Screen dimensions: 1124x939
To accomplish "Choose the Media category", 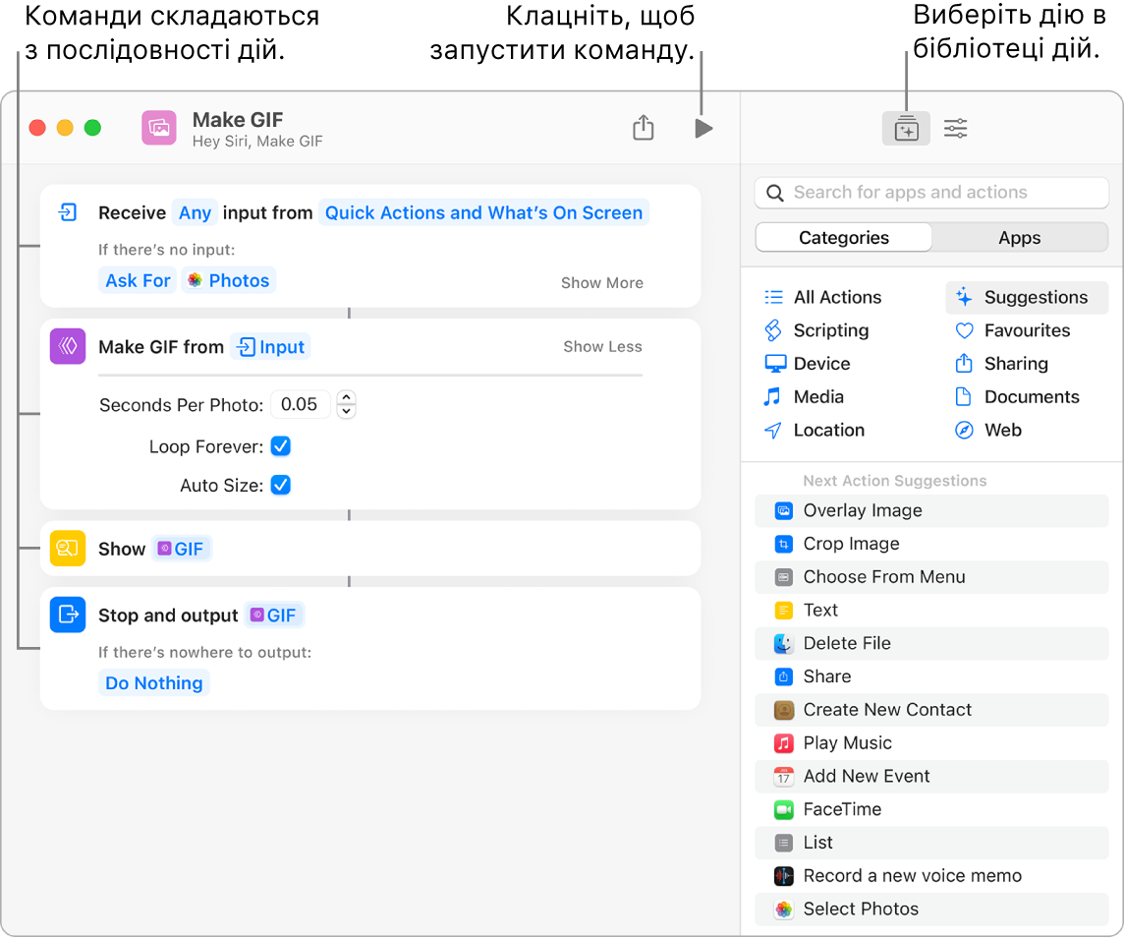I will pos(817,397).
